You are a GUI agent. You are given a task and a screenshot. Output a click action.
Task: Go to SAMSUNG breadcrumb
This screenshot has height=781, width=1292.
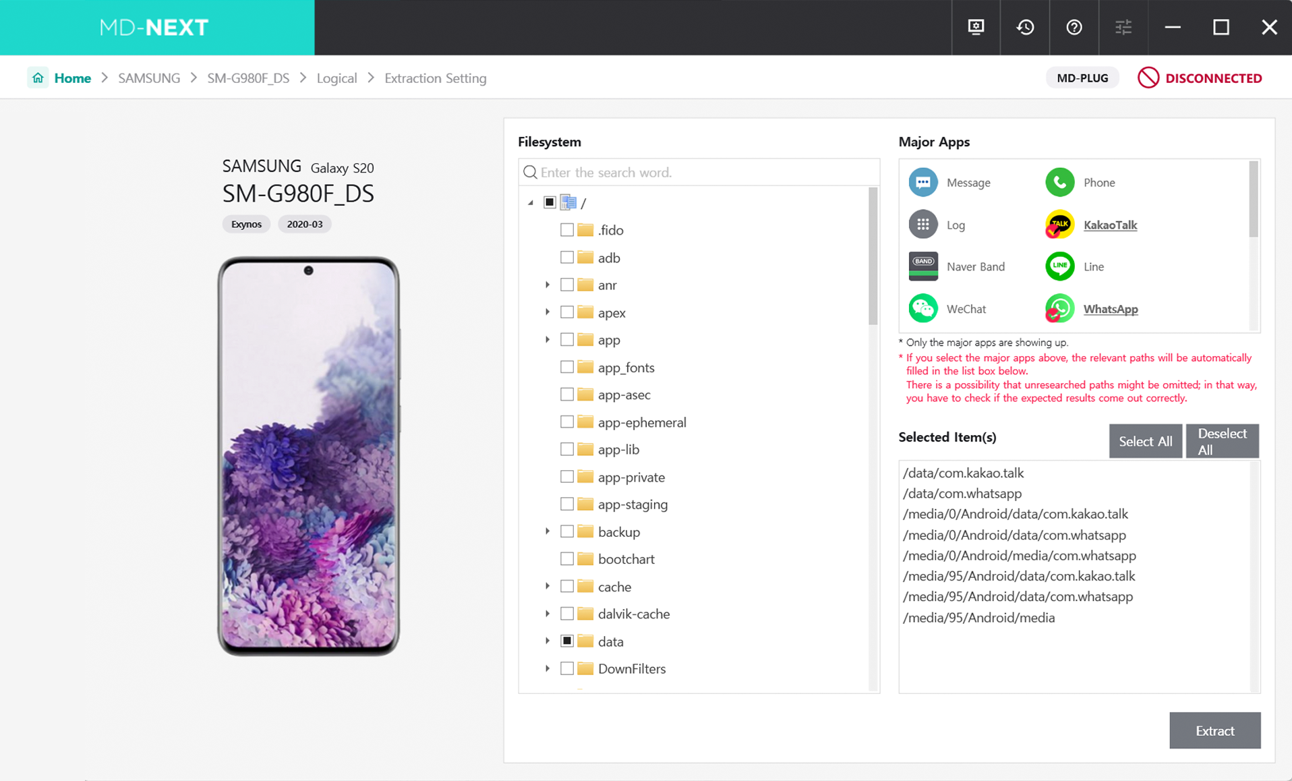point(149,78)
